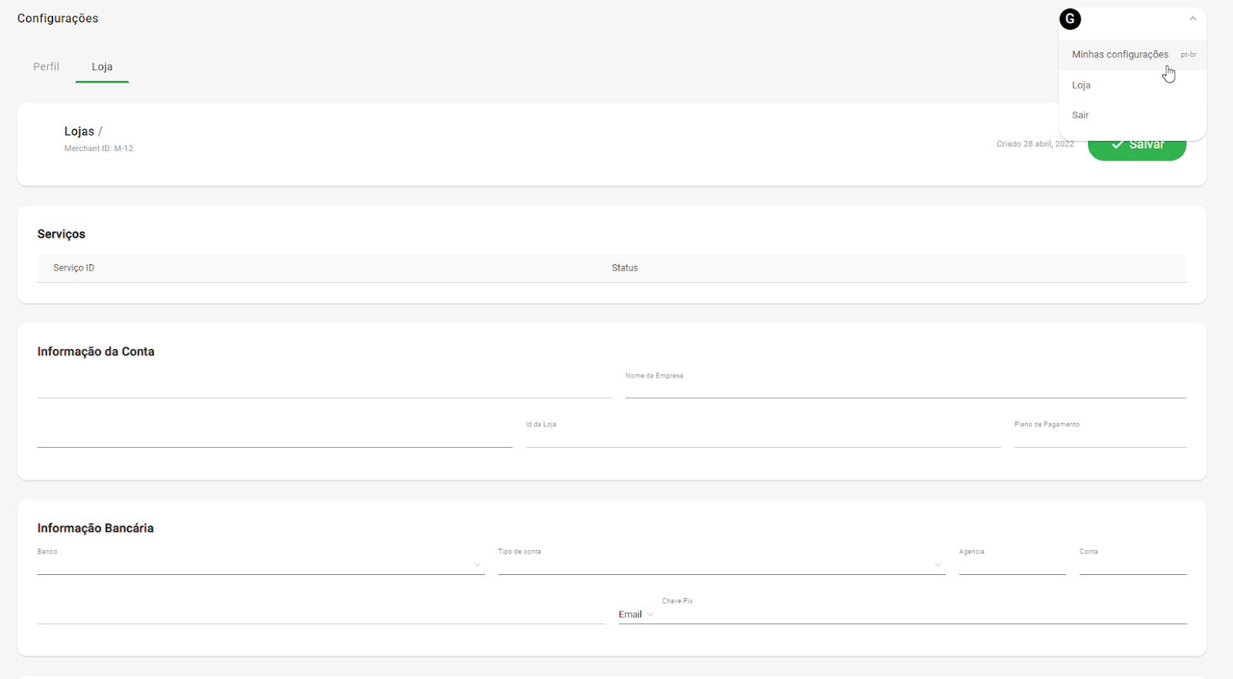The image size is (1233, 679).
Task: Click the G user avatar icon
Action: pos(1070,19)
